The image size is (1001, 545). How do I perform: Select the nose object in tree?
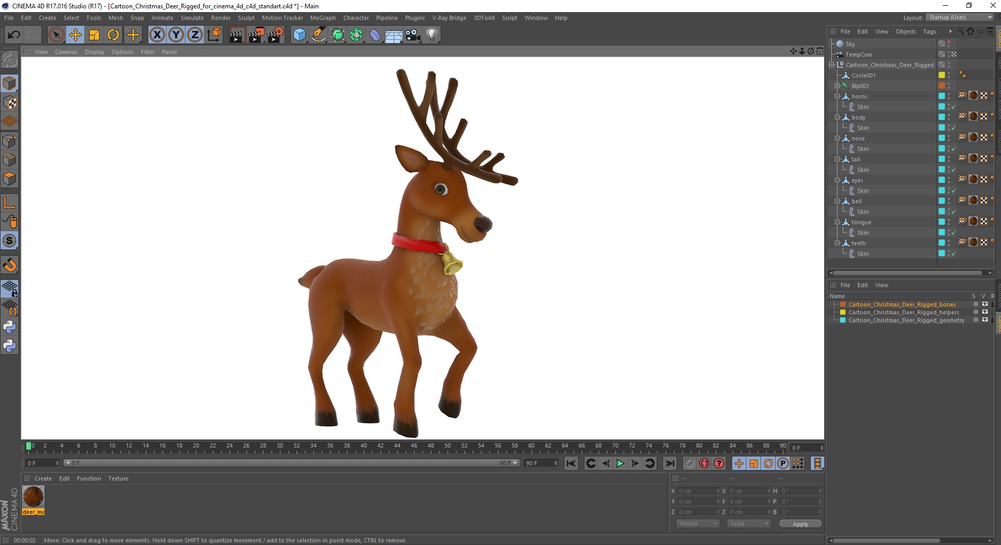858,138
